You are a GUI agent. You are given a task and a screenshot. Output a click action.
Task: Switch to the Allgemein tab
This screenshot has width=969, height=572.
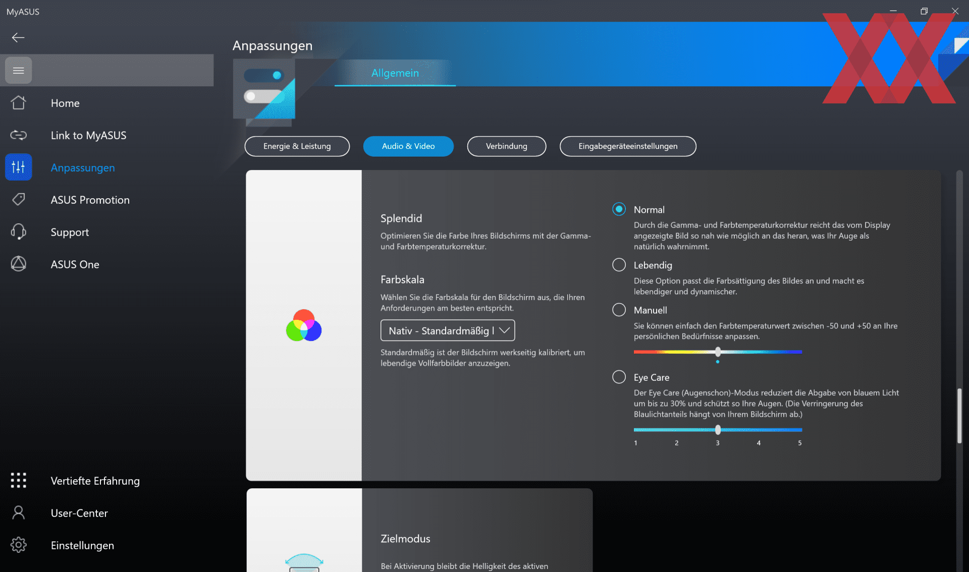click(395, 73)
